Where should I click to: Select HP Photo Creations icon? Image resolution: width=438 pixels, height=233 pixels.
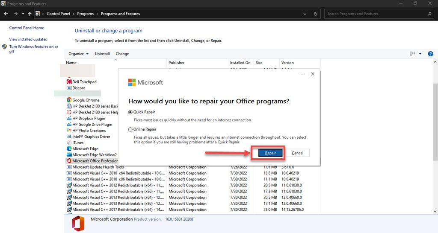tap(69, 131)
